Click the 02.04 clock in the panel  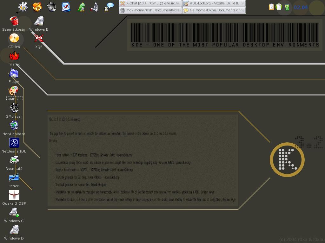tap(301, 8)
